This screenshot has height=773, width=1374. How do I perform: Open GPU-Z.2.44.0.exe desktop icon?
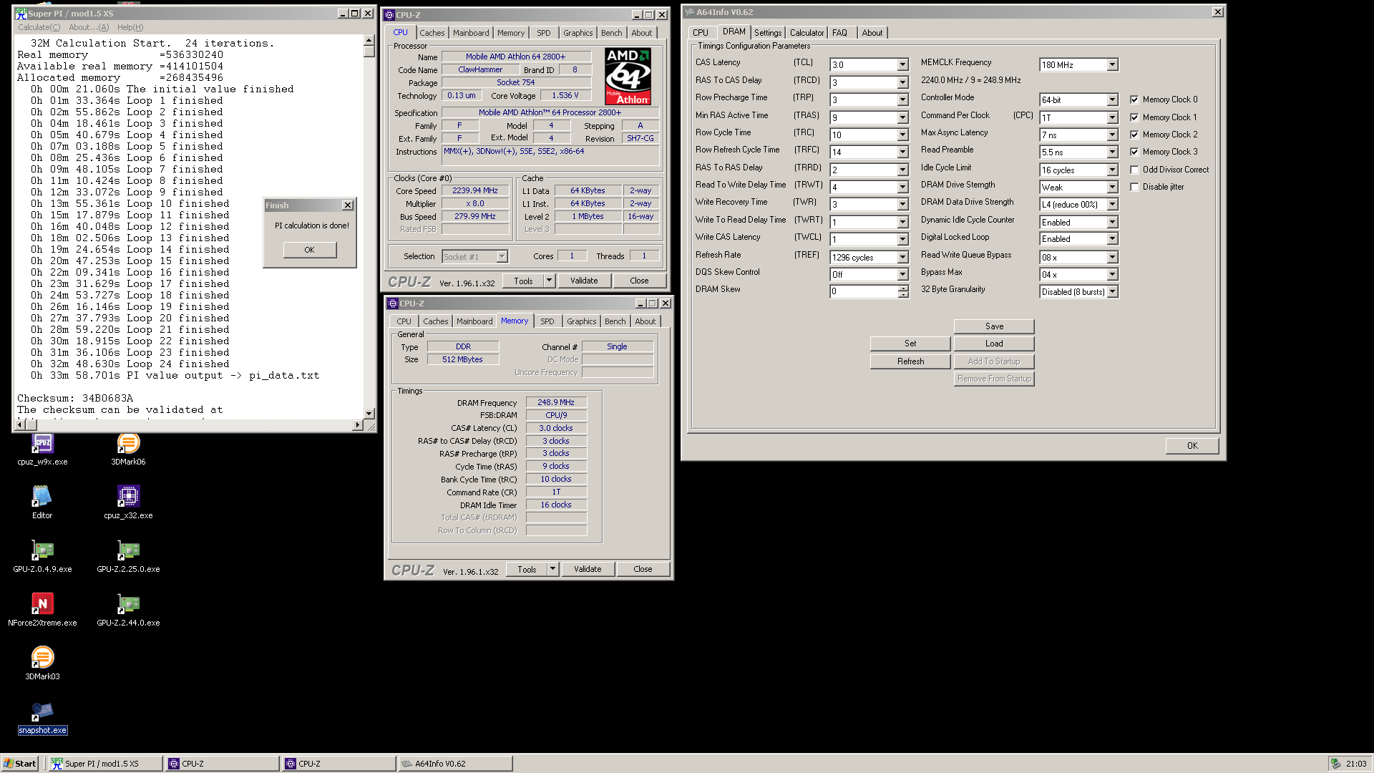(x=128, y=610)
